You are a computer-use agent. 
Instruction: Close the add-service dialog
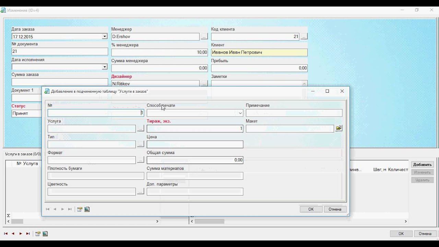tap(342, 91)
